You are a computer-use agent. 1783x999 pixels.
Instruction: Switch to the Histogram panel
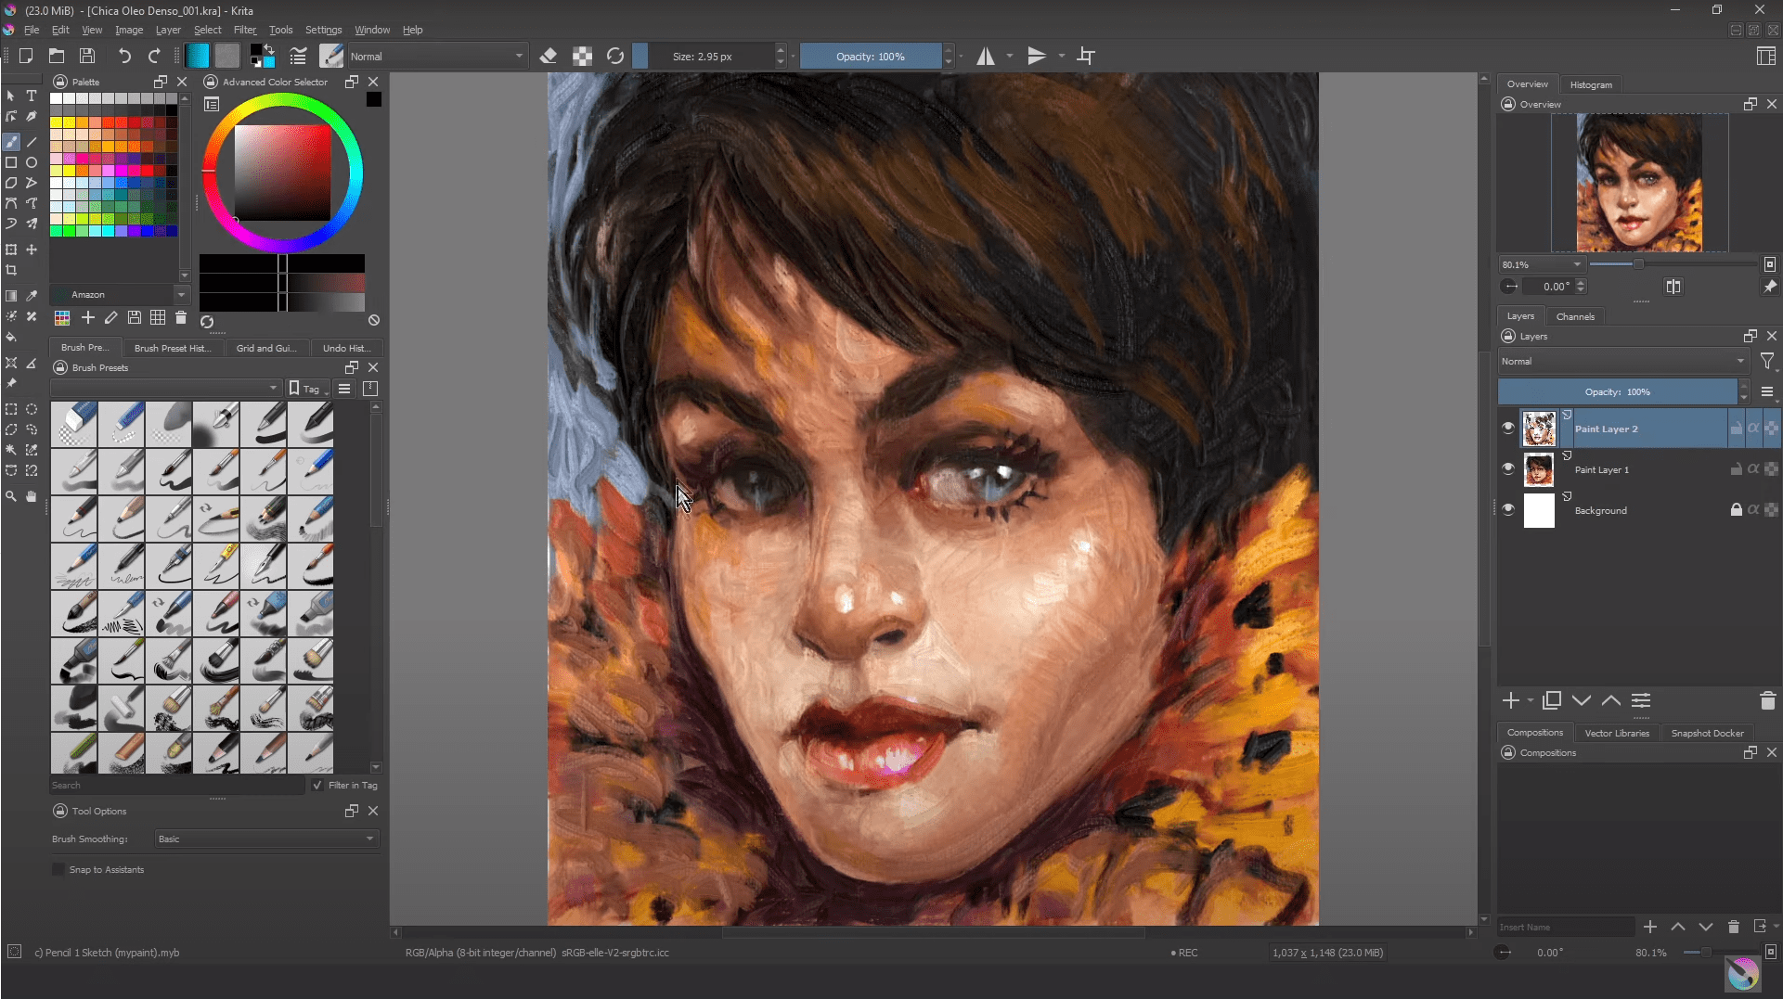(1591, 84)
